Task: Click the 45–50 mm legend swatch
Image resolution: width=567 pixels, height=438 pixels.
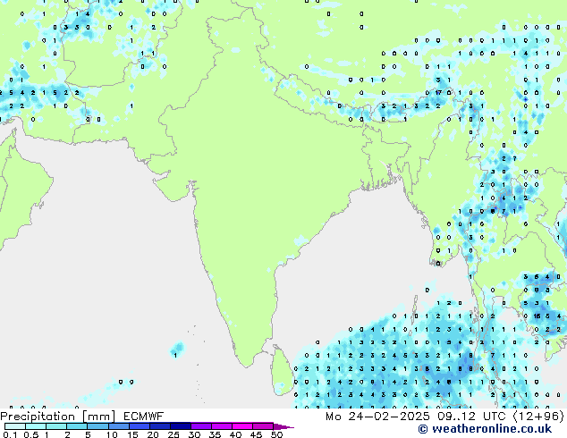Action: point(263,426)
